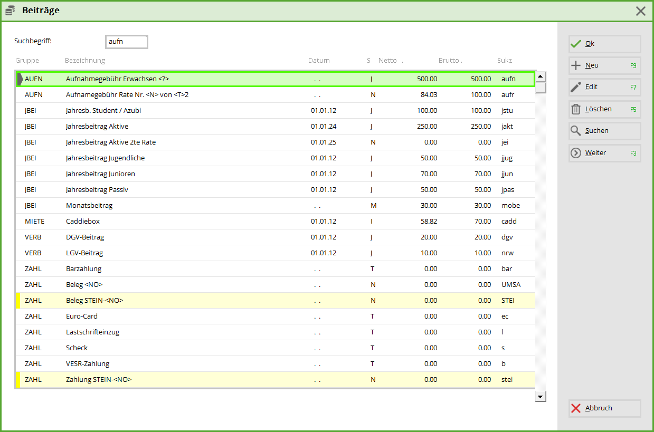Click the coins icon in title bar
The height and width of the screenshot is (432, 654).
point(10,11)
